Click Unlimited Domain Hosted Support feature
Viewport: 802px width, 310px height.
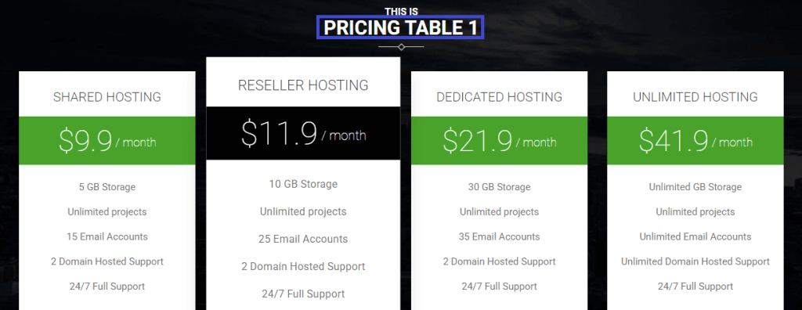pyautogui.click(x=695, y=261)
